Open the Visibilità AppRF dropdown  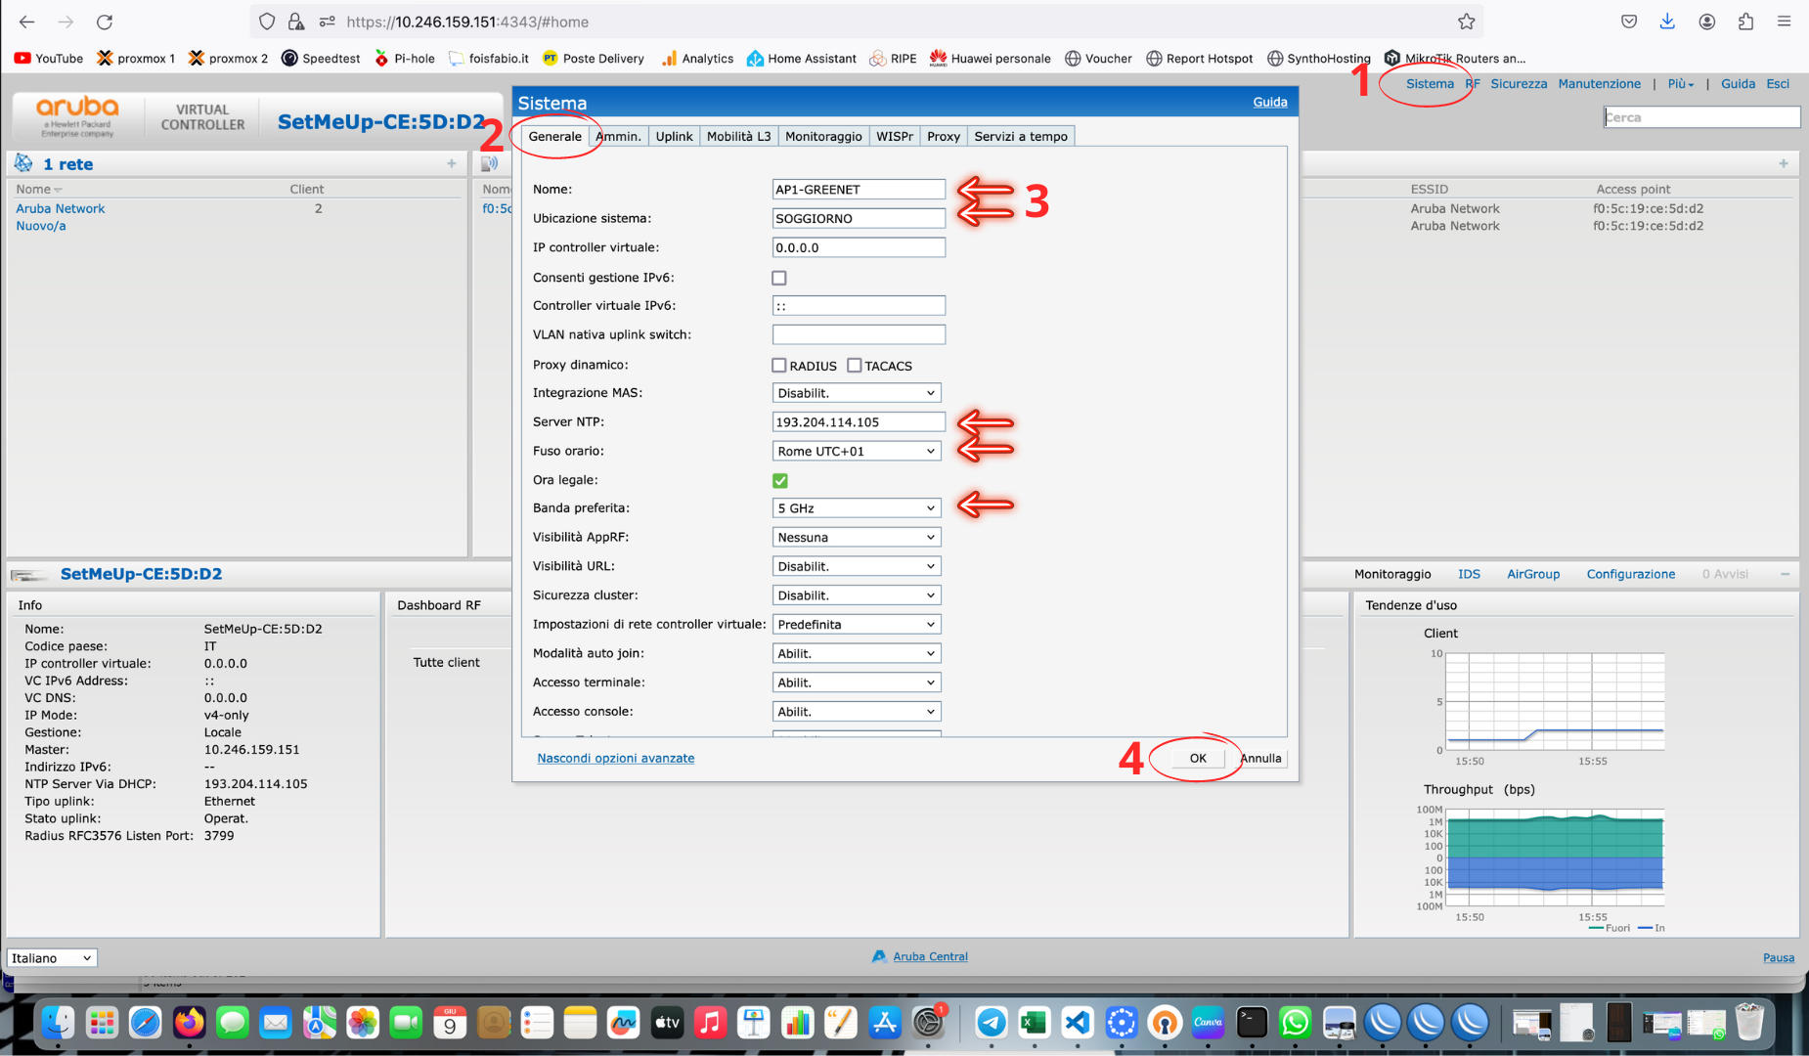click(x=857, y=537)
